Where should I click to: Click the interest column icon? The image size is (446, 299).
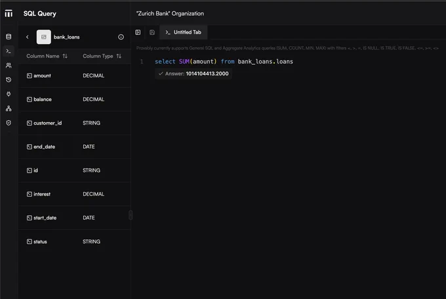[30, 194]
